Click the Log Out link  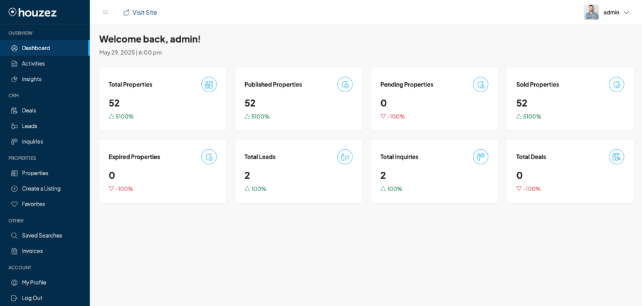tap(32, 298)
